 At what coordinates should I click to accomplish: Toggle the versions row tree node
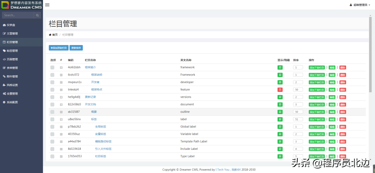[x=61, y=97]
